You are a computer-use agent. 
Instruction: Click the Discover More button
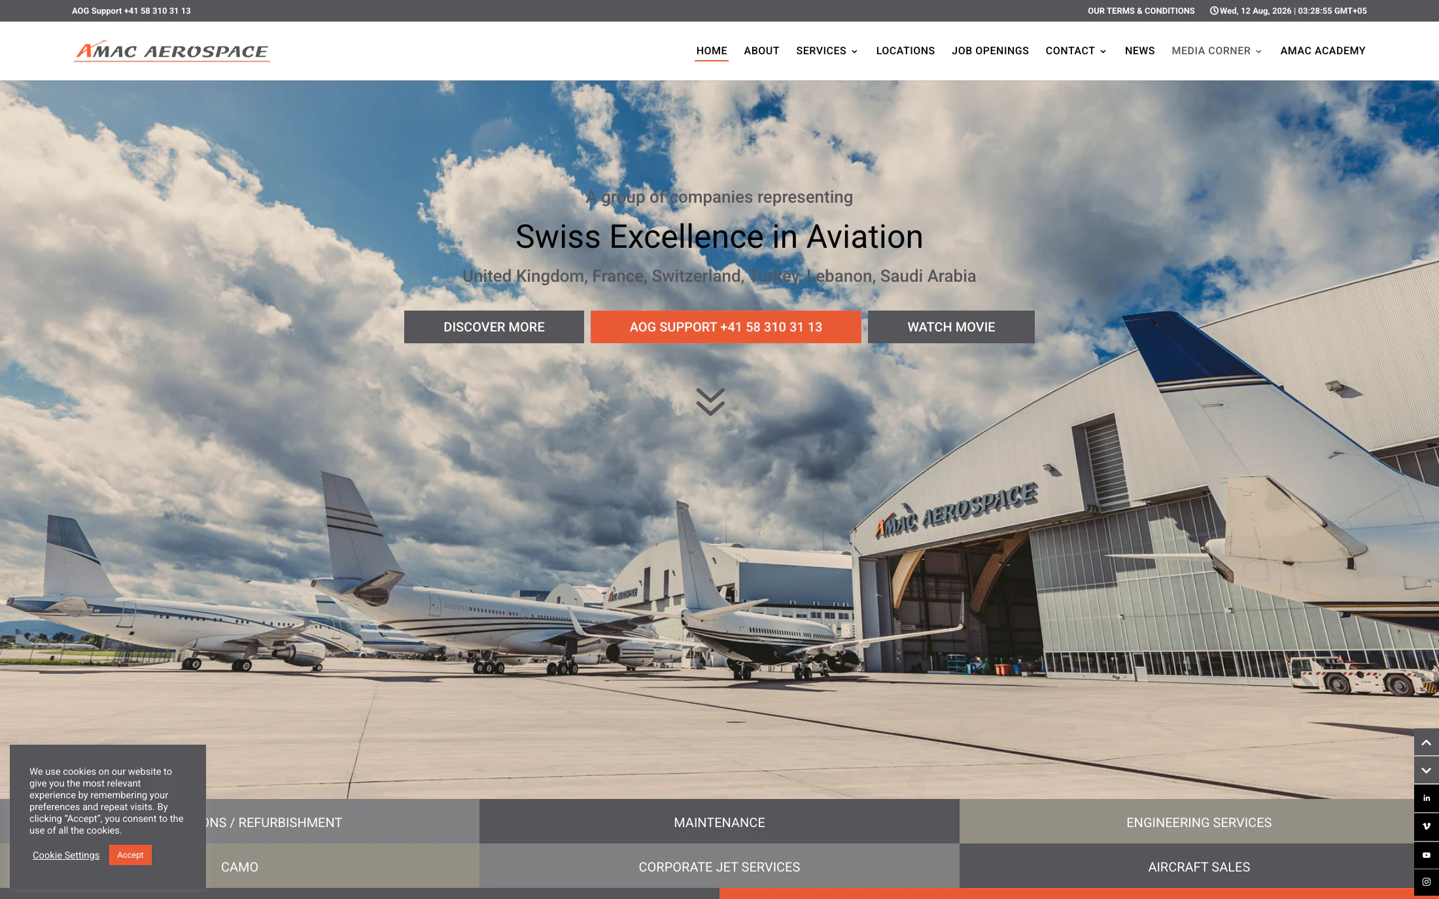(494, 327)
